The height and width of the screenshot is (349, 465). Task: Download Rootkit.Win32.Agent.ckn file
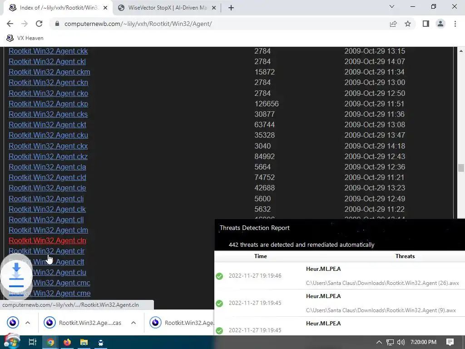pos(48,82)
